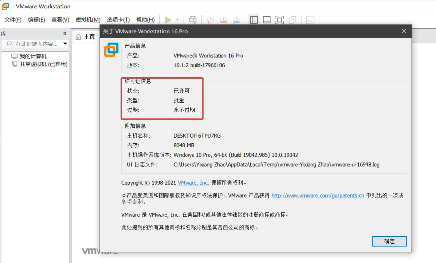Toggle the library sidebar view icon
This screenshot has width=436, height=263.
254,20
